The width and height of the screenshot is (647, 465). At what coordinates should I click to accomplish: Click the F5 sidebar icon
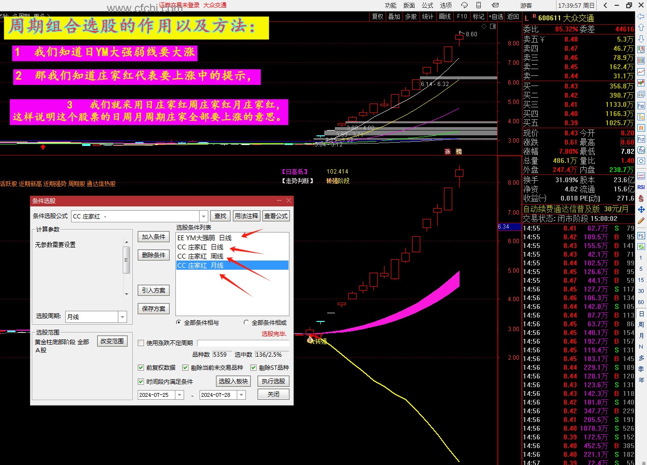point(641,235)
